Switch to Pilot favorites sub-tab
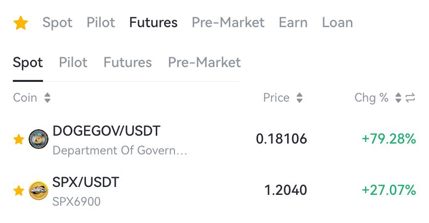The image size is (429, 223). [x=73, y=62]
